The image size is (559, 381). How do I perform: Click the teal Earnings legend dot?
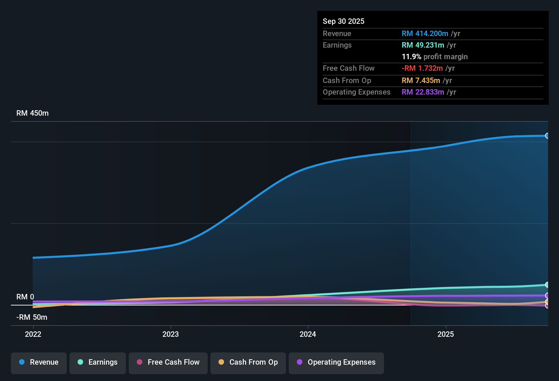80,362
